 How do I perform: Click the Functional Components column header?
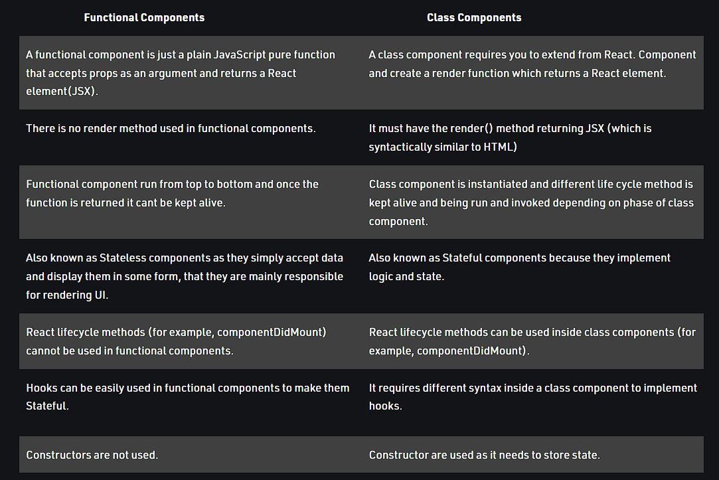[x=144, y=17]
